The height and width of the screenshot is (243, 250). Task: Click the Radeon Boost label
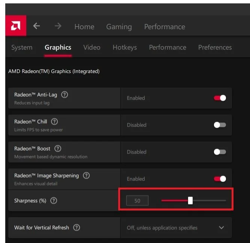coord(32,149)
